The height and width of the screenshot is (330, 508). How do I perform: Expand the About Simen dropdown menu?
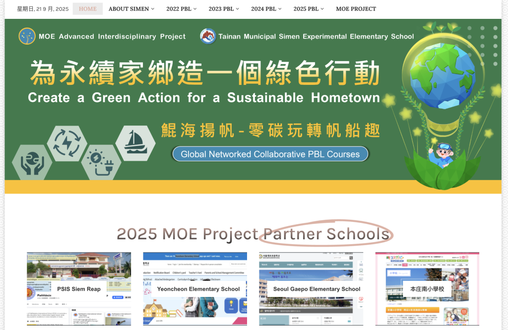pyautogui.click(x=131, y=9)
